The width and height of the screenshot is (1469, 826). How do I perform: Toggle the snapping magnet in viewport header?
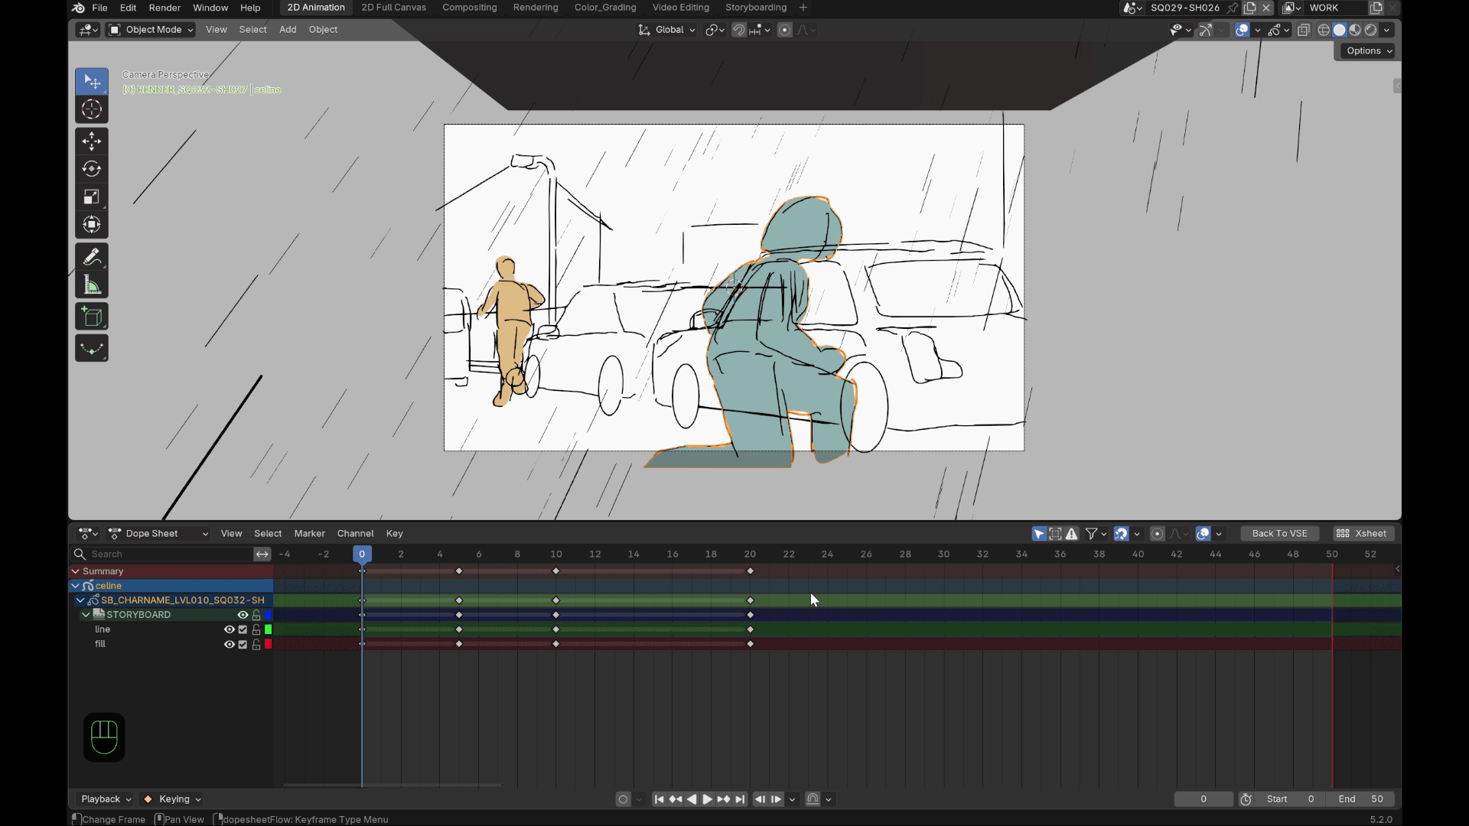click(x=739, y=30)
